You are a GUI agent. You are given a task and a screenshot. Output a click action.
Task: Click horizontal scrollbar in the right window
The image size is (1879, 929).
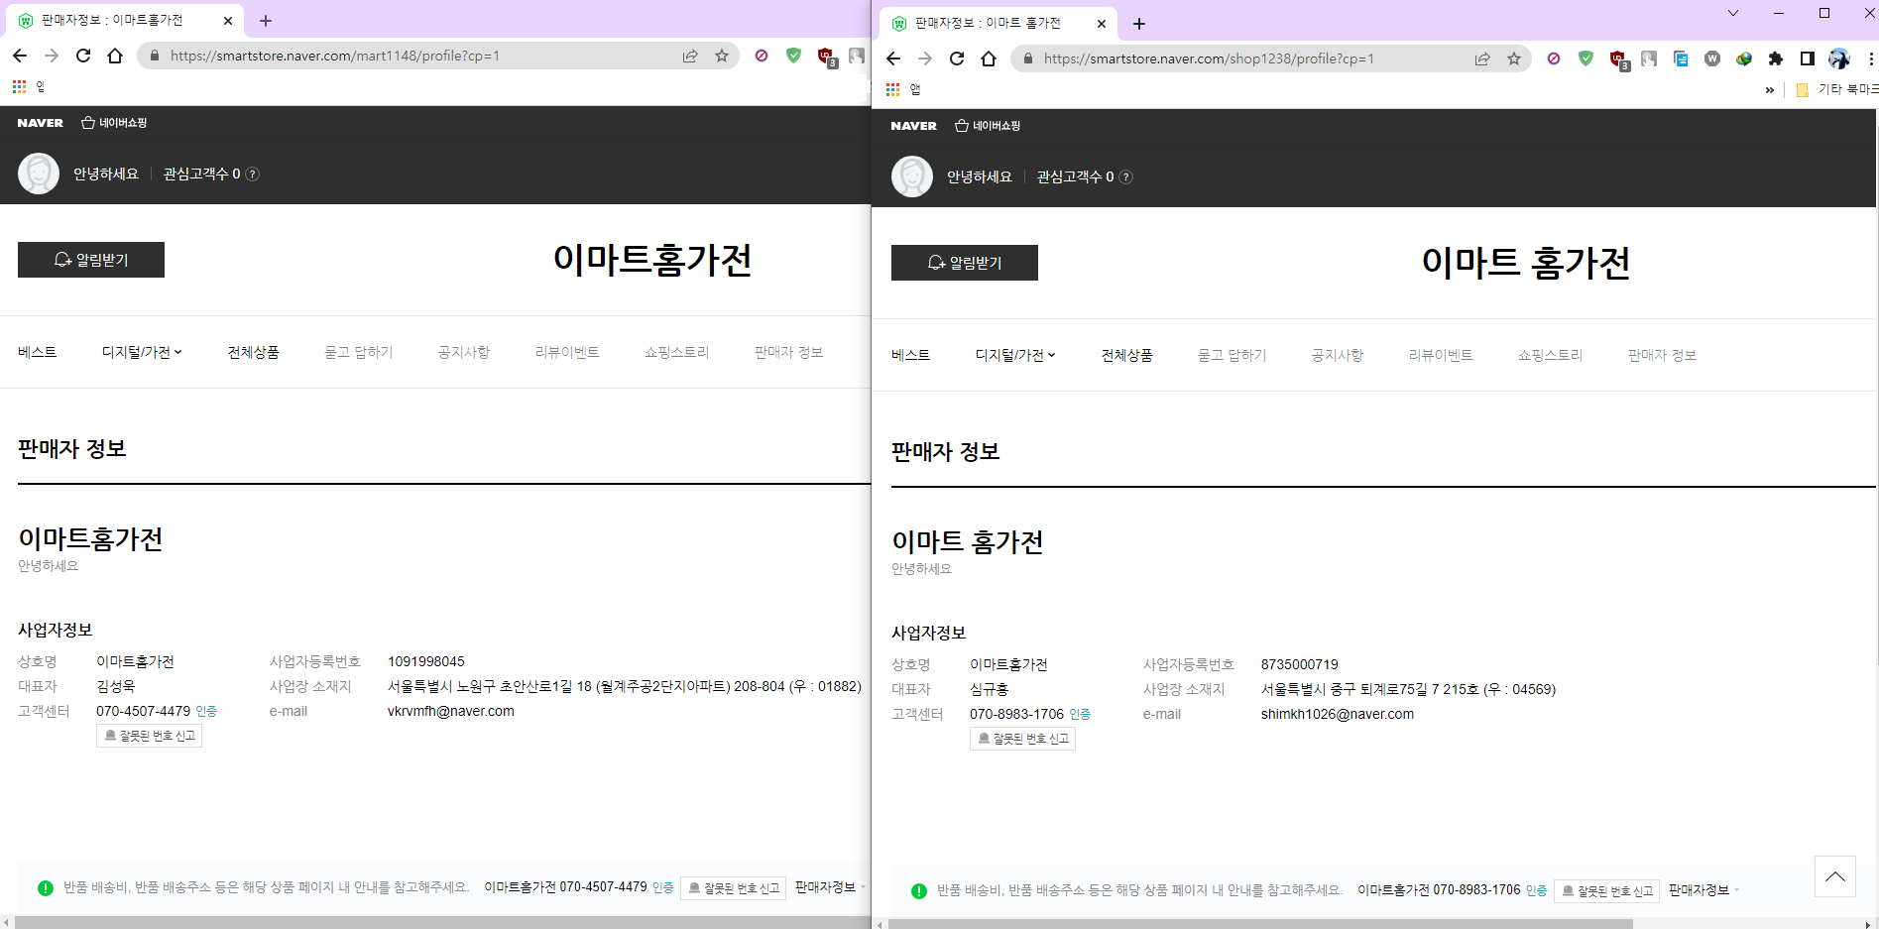(1260, 924)
